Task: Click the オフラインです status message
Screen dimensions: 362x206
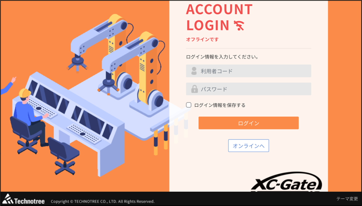Action: (202, 40)
